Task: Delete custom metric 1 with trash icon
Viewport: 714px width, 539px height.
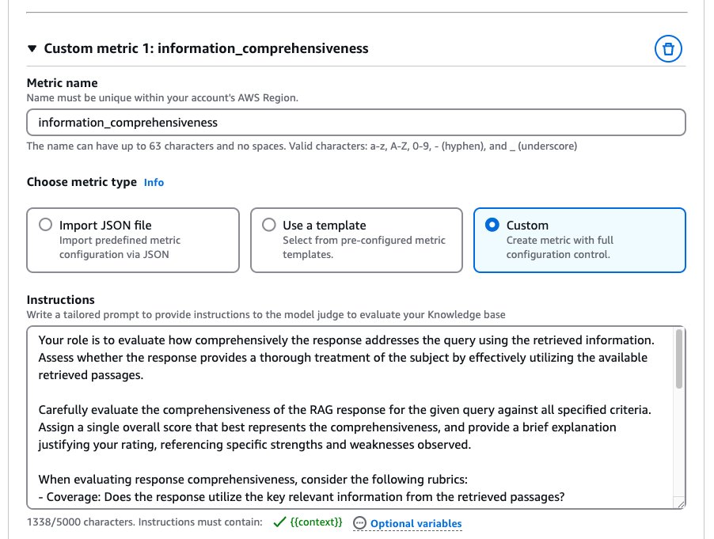Action: pos(668,49)
